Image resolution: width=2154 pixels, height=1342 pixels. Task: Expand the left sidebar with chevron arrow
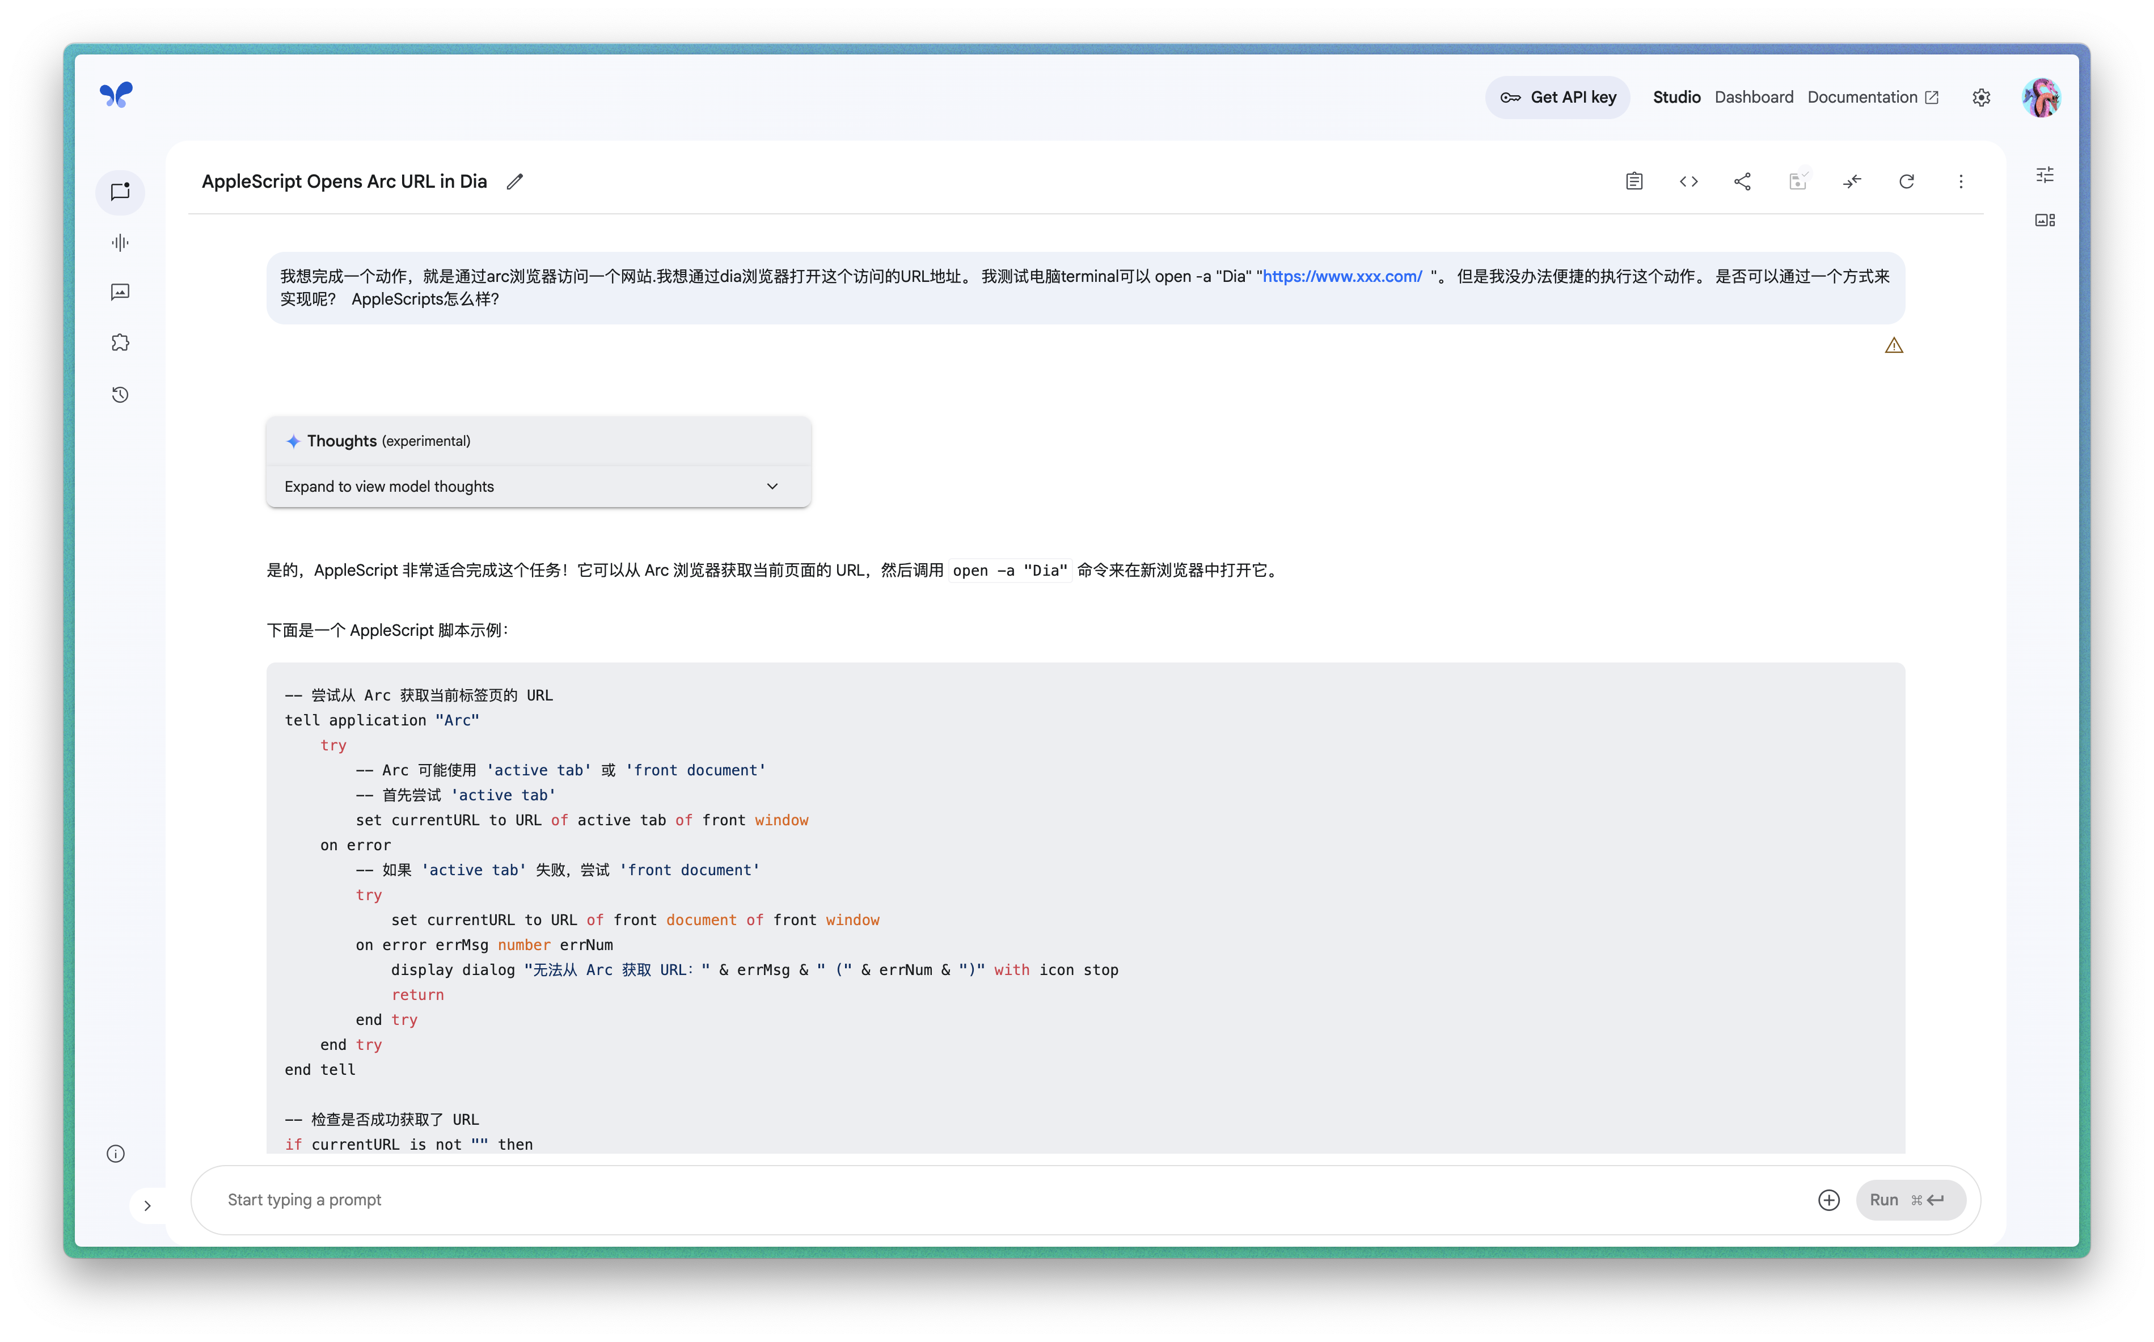(x=147, y=1205)
